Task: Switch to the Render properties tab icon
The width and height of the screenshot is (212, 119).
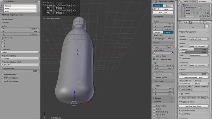Action: [185, 22]
